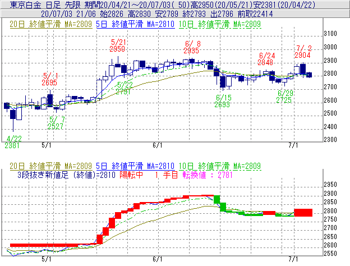350x266 pixels.
Task: Click the 5/22 2791 low label
Action: 124,88
